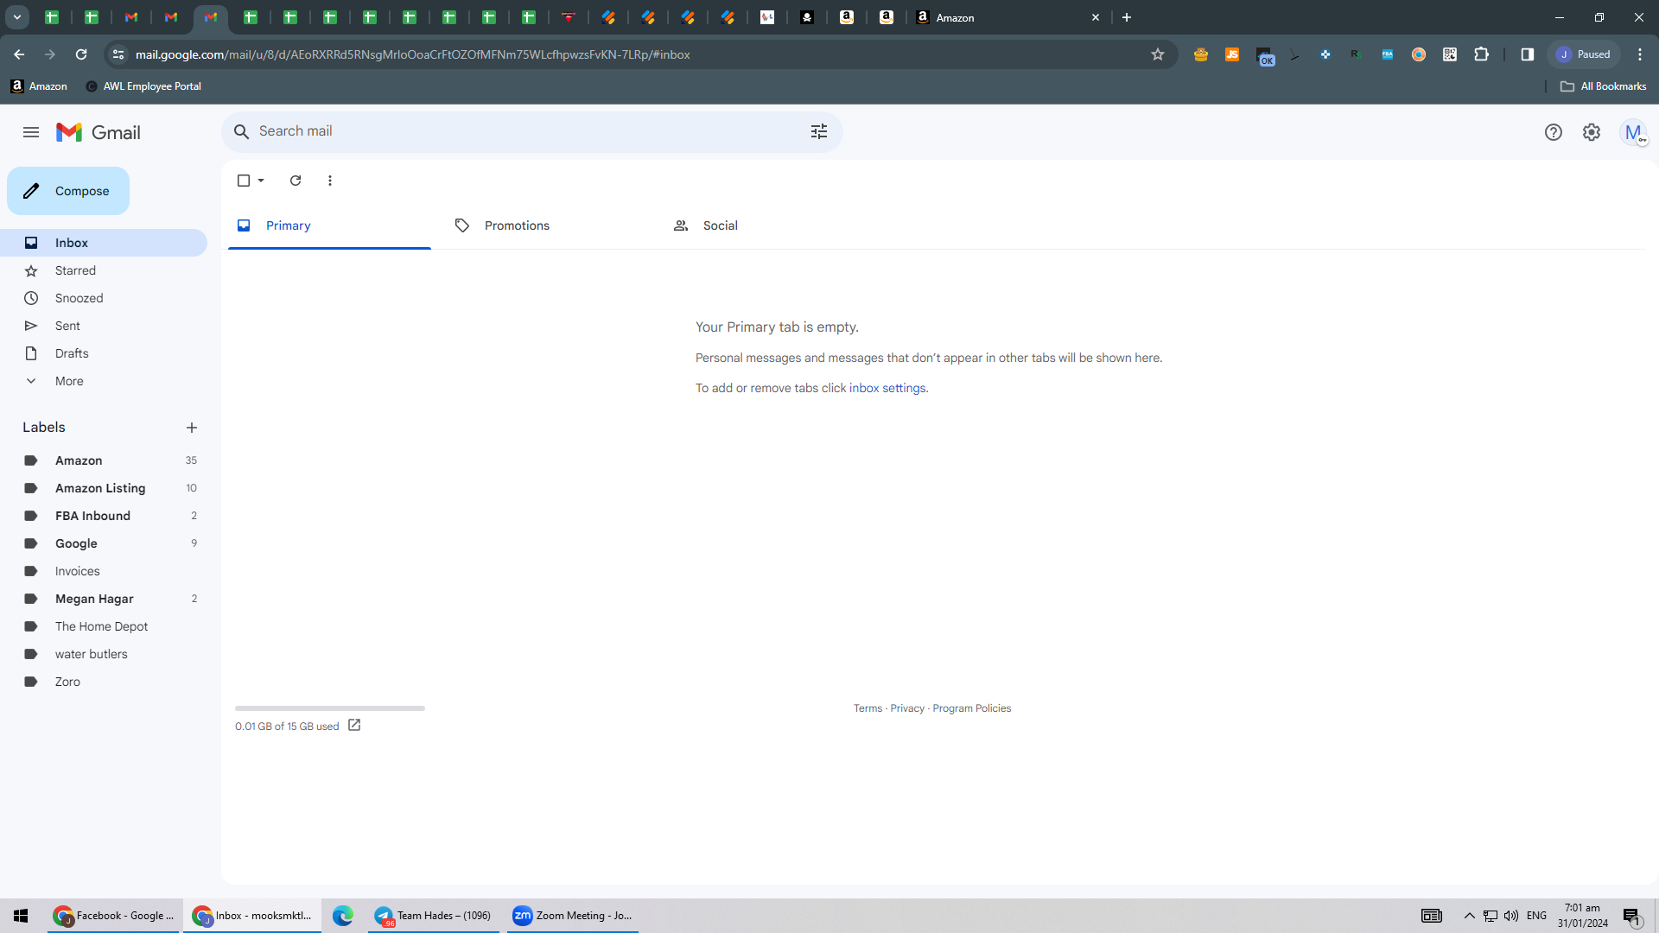Tick the select all messages checkbox
Viewport: 1659px width, 933px height.
point(244,181)
